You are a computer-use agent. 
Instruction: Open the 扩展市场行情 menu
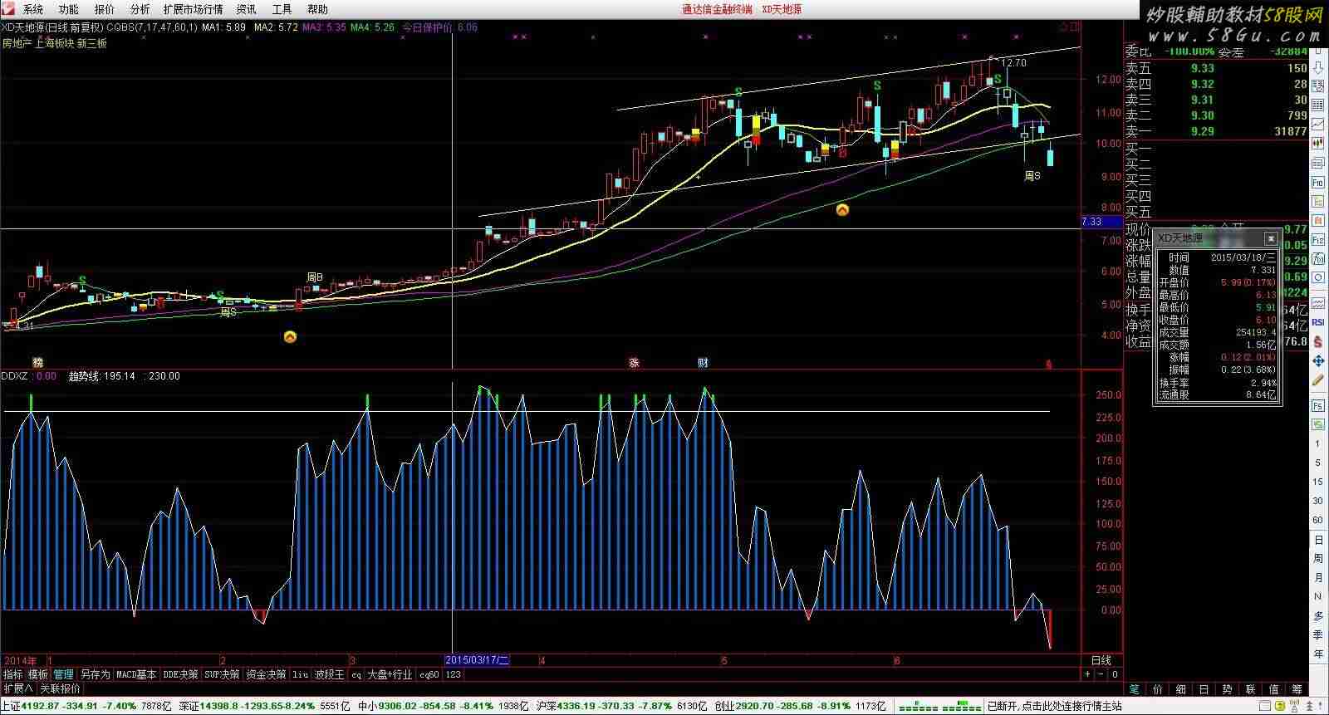pos(193,9)
